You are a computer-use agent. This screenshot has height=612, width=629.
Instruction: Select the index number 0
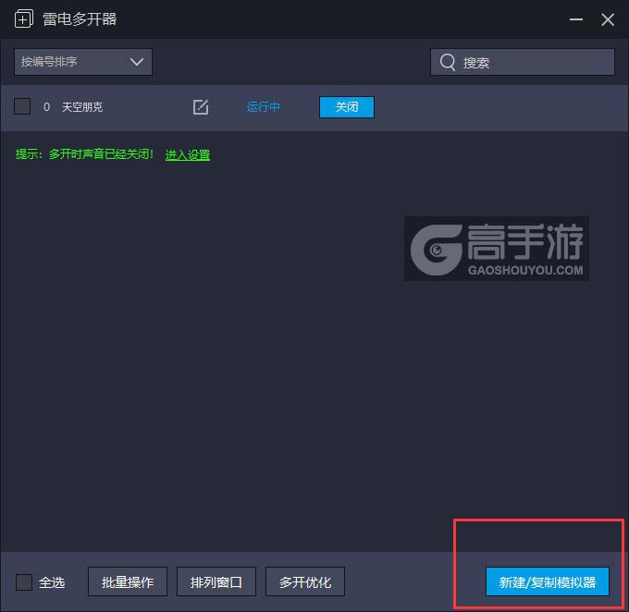click(x=46, y=107)
